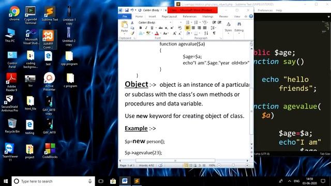Save the Word document from quick toolbar
Viewport: 331px width, 186px height.
point(127,10)
